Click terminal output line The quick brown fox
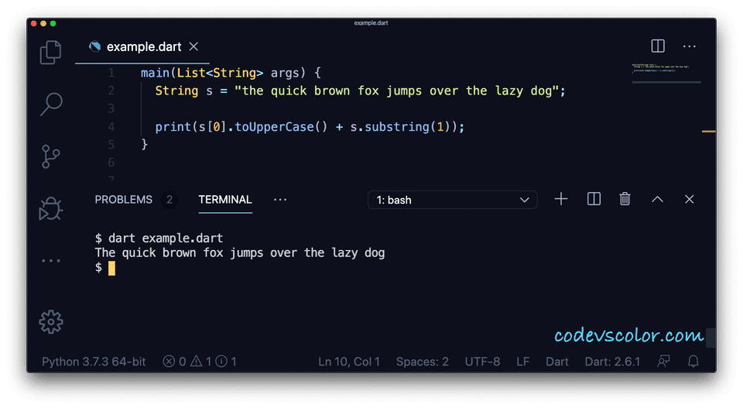This screenshot has width=743, height=408. [240, 252]
